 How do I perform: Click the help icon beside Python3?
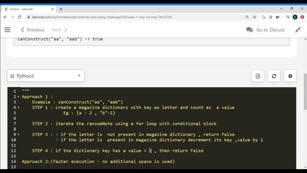tap(12, 76)
